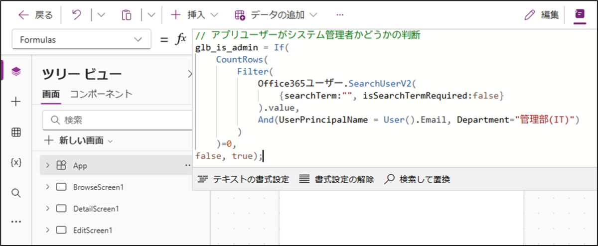598x246 pixels.
Task: Click 書式設定の解除 remove formatting button
Action: coord(337,179)
